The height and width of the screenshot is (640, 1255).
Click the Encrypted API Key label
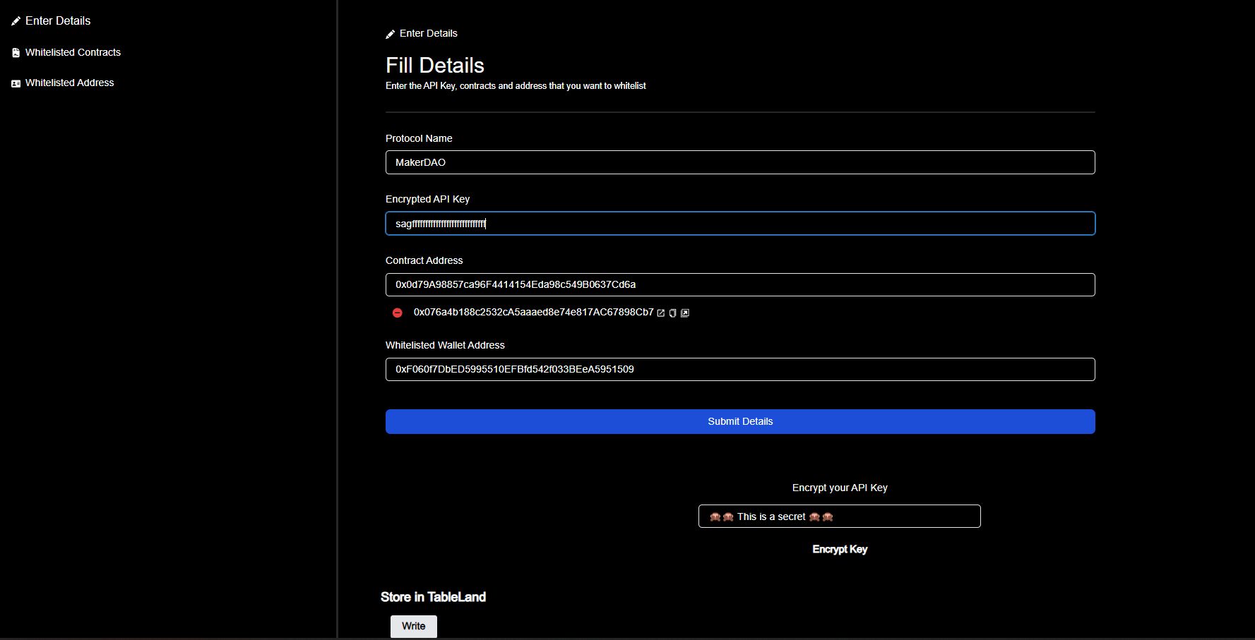point(427,199)
